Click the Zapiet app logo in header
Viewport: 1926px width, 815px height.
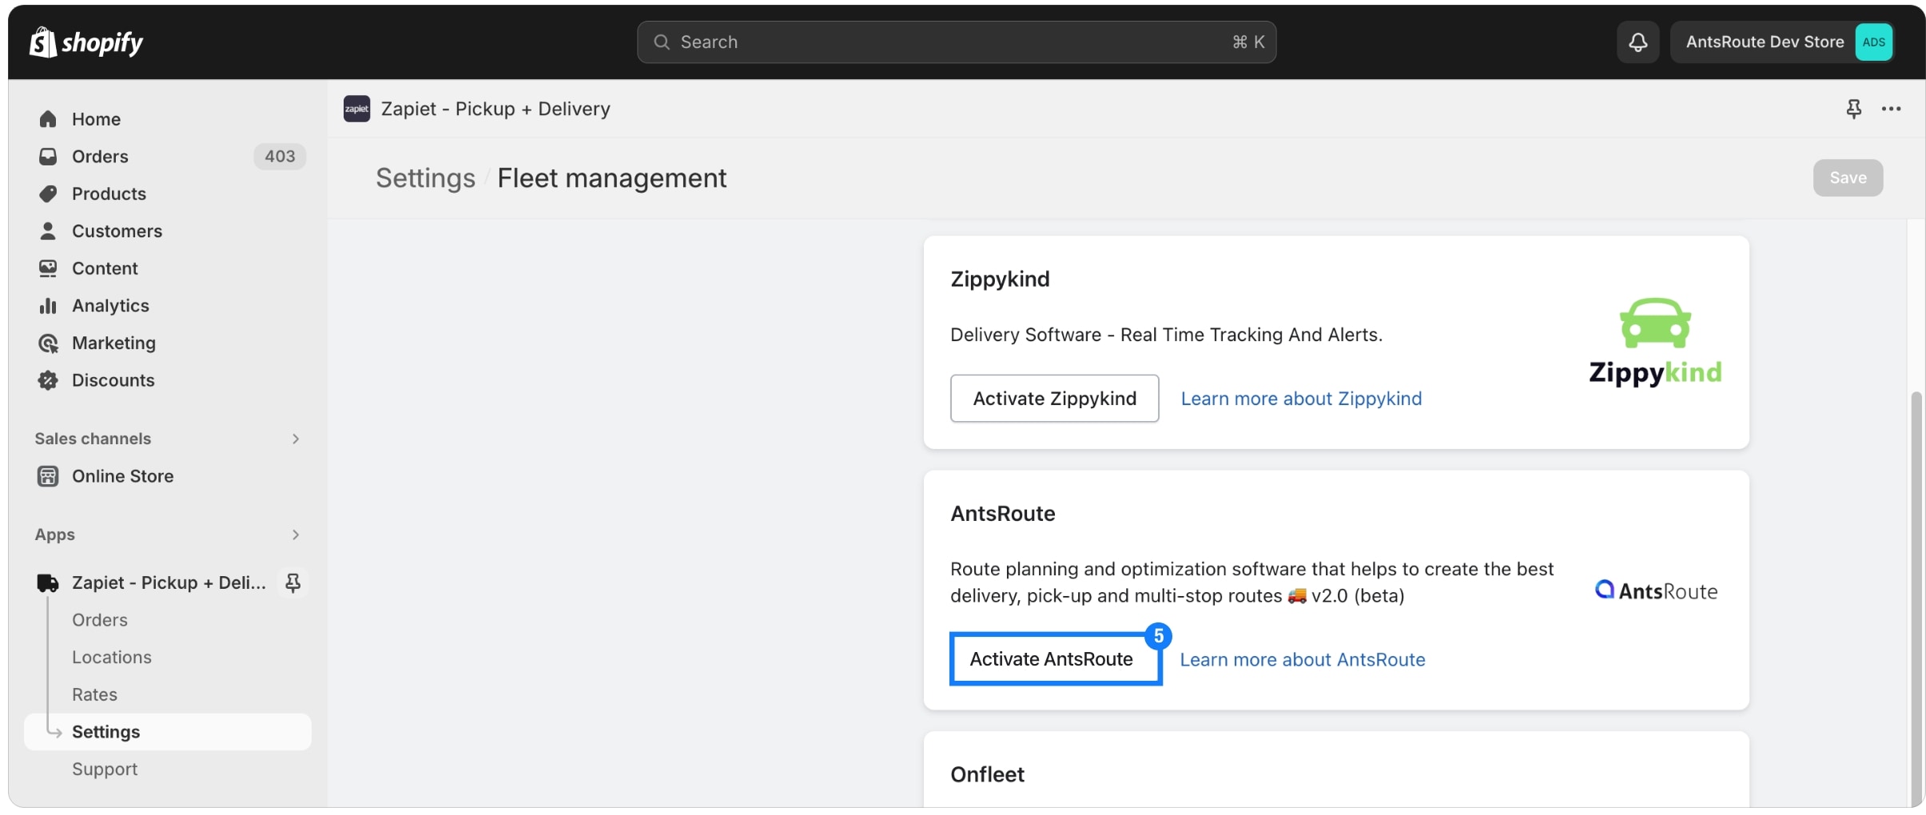[356, 109]
